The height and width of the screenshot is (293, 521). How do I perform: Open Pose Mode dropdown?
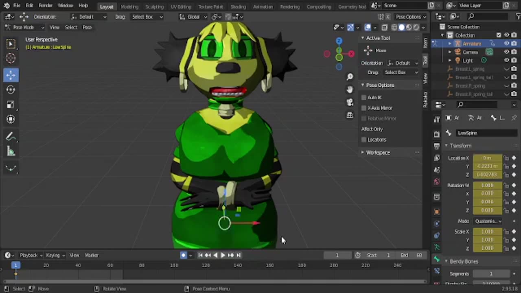(x=24, y=27)
